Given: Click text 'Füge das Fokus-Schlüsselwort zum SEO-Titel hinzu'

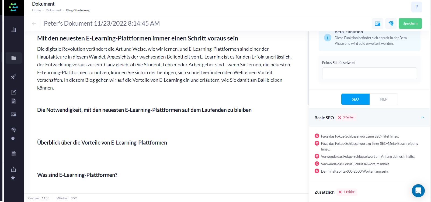Looking at the screenshot, I should (360, 136).
